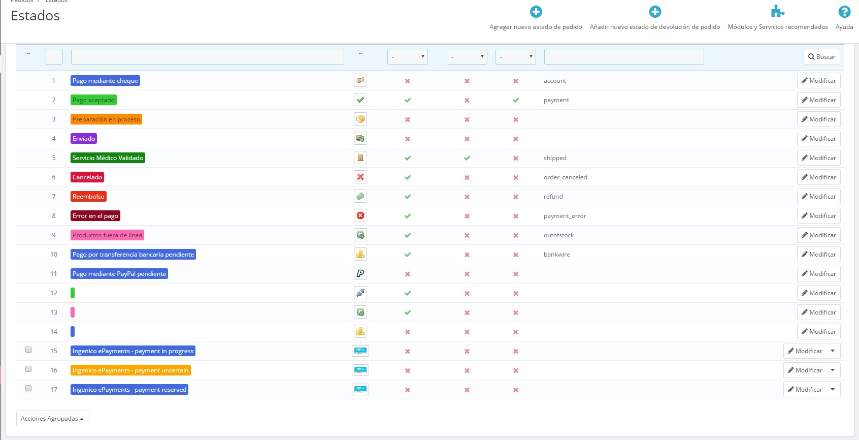Viewport: 859px width, 440px height.
Task: Click the status icon in row 12
Action: click(x=360, y=293)
